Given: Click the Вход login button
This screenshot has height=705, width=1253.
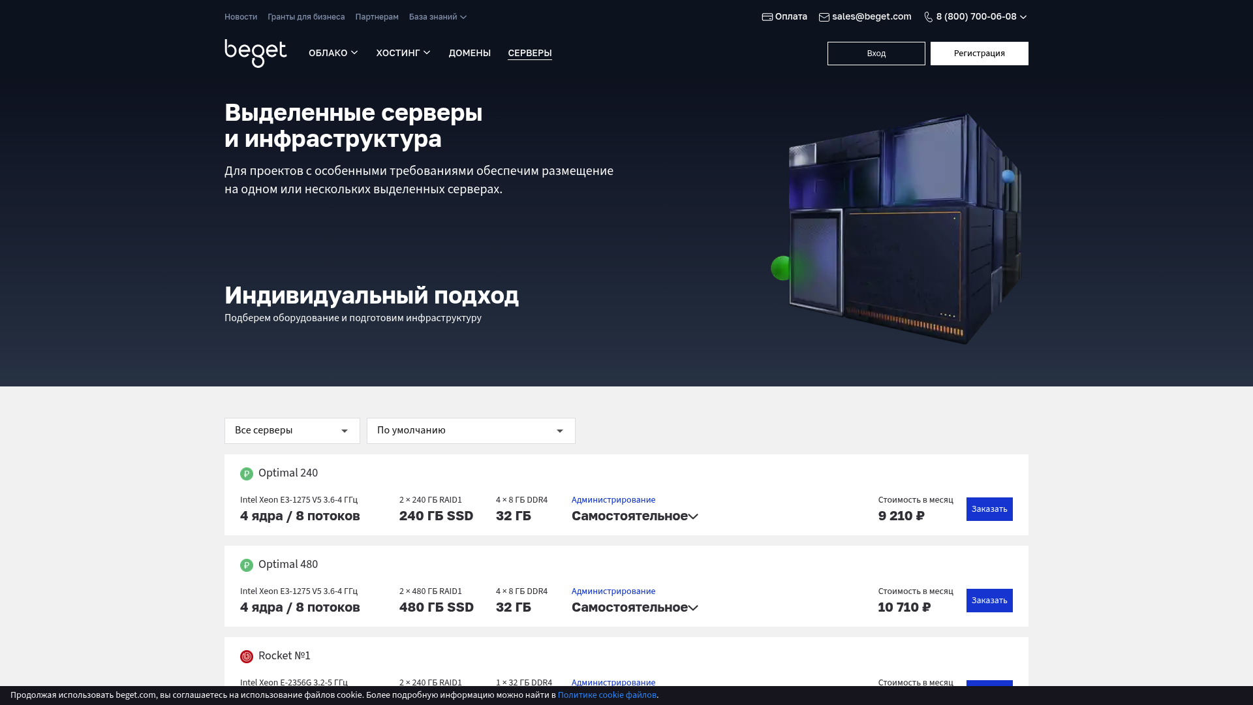Looking at the screenshot, I should (876, 54).
